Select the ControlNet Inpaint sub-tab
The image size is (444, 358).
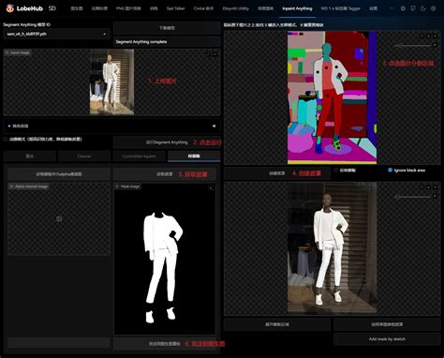pos(139,156)
